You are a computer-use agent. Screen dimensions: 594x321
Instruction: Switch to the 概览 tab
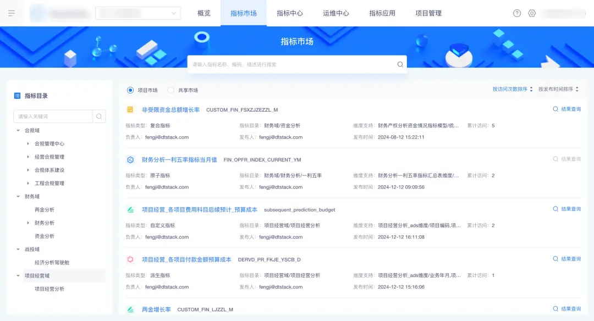[x=204, y=13]
